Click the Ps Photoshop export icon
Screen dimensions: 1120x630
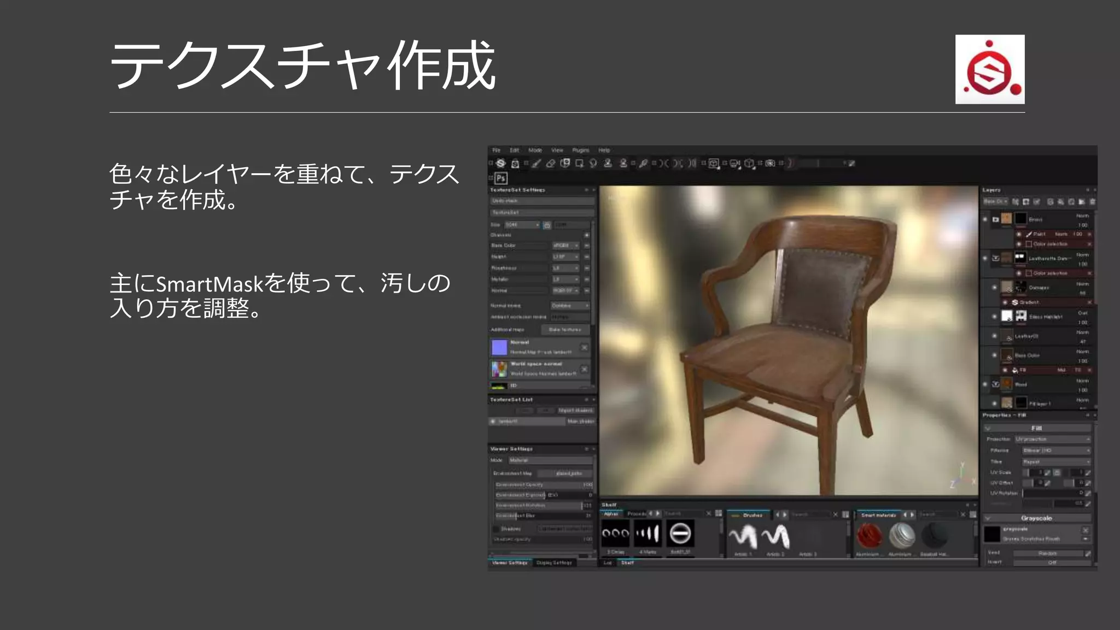(x=501, y=178)
